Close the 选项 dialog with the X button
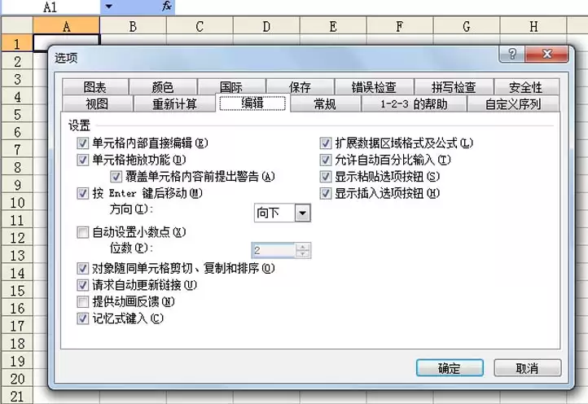Image resolution: width=588 pixels, height=404 pixels. coord(545,54)
